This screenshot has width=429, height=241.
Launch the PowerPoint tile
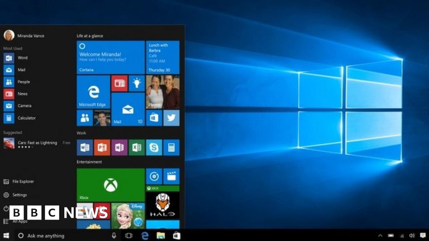click(x=102, y=147)
